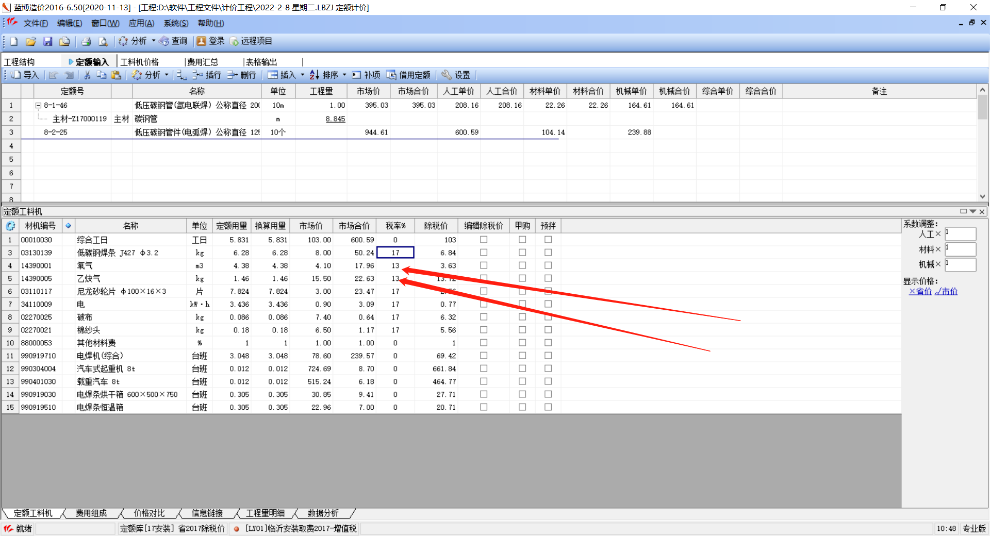Check 预拌 for 电焊条恒温箱 row
The width and height of the screenshot is (990, 536).
click(x=548, y=407)
